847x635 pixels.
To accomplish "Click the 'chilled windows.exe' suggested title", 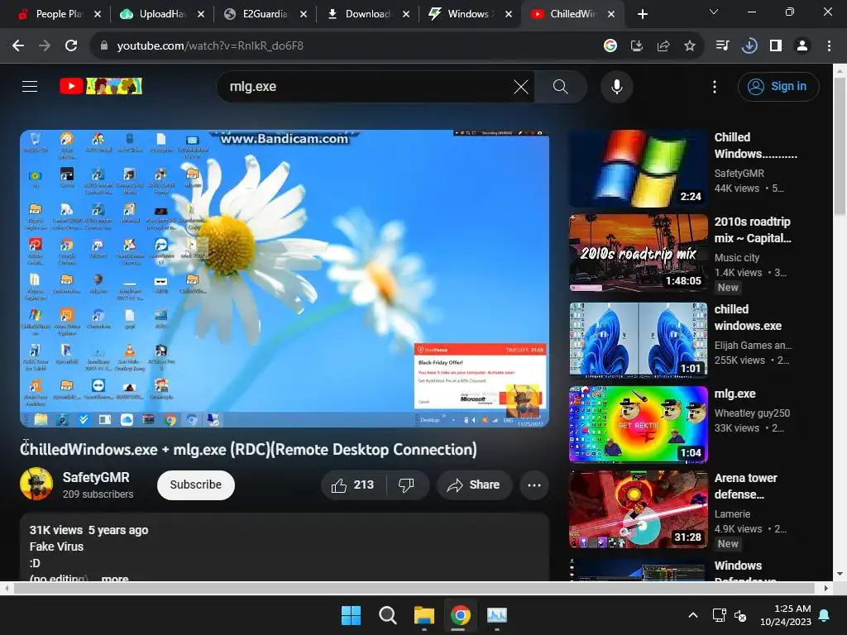I will (x=748, y=317).
